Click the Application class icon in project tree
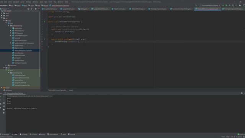 pos(13,28)
